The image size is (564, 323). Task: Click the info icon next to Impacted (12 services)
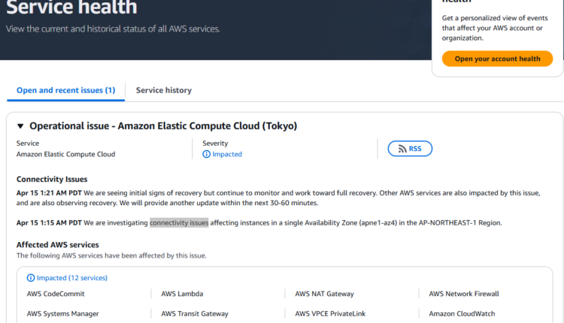point(31,278)
